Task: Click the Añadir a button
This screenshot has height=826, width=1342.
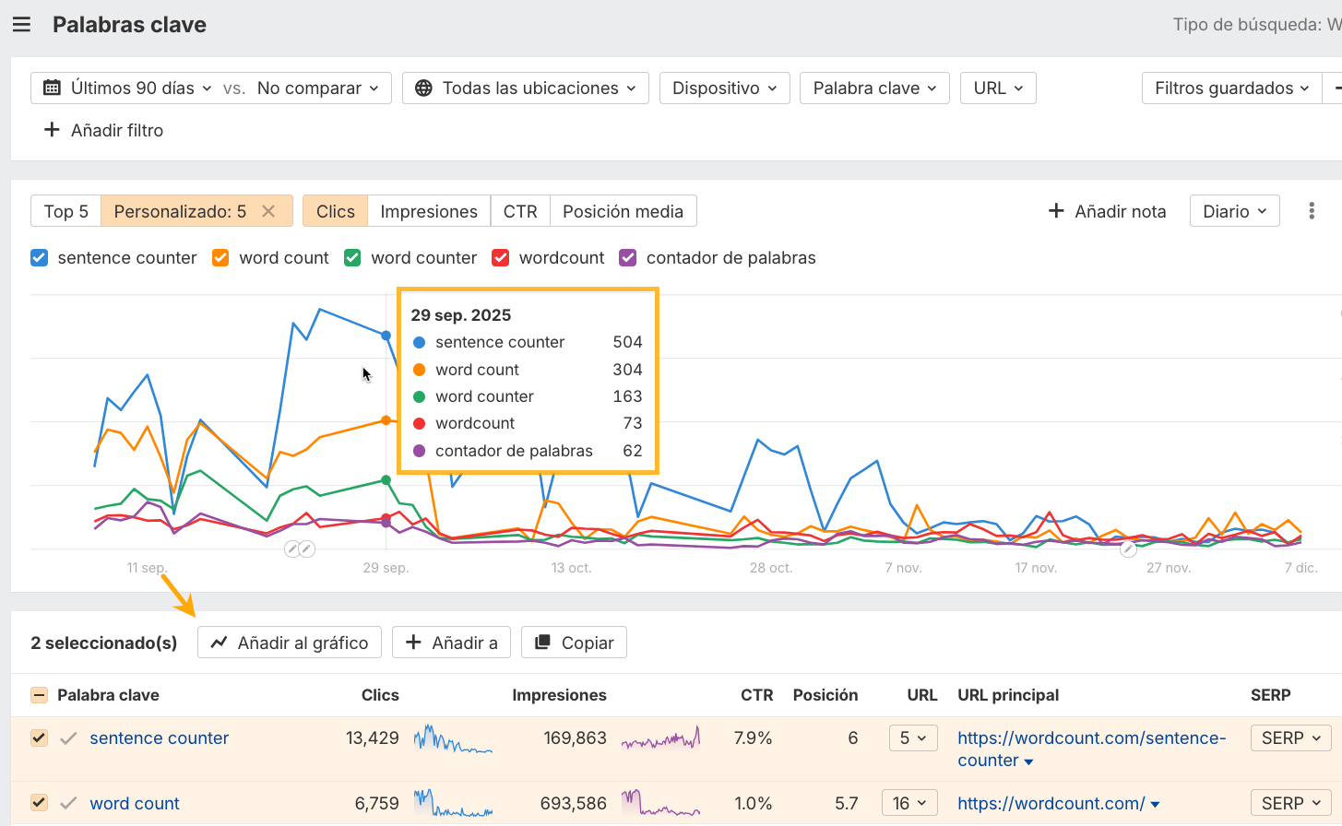Action: tap(451, 642)
